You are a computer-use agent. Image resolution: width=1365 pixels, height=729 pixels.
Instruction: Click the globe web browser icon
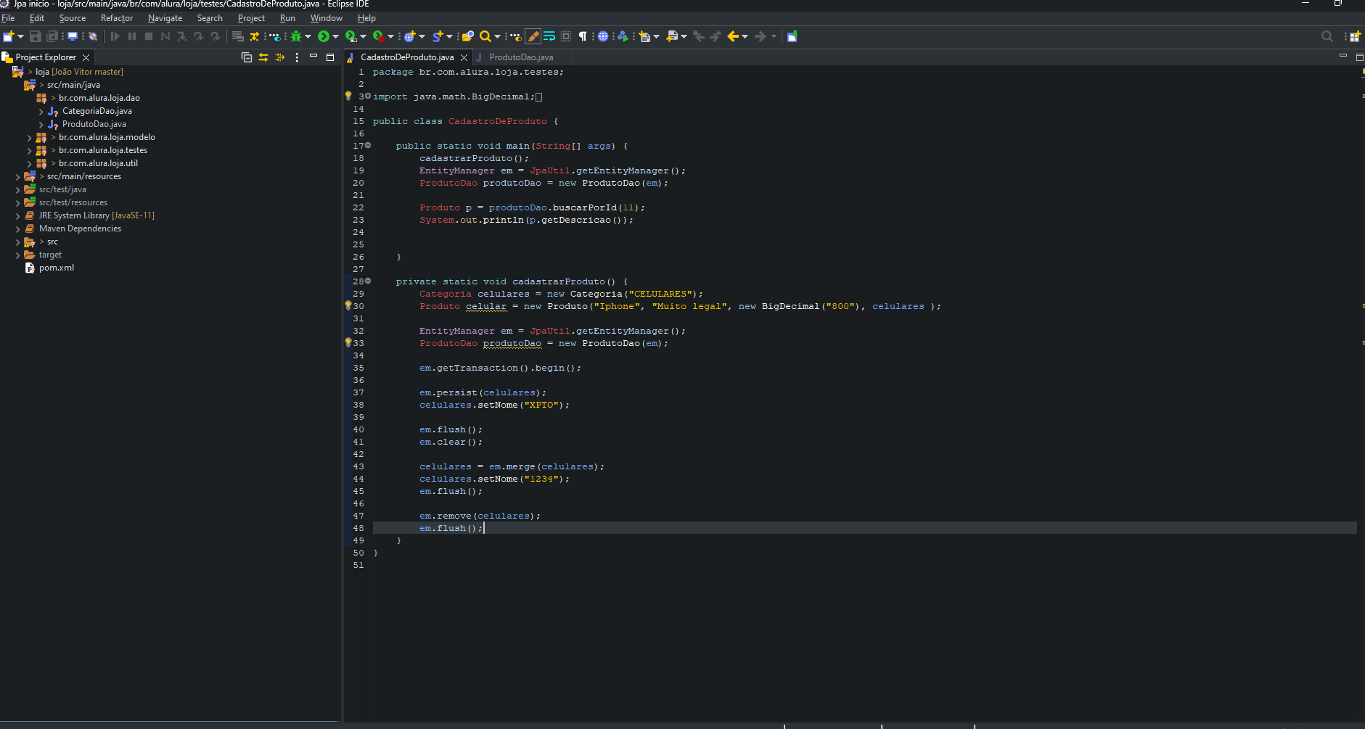(603, 36)
